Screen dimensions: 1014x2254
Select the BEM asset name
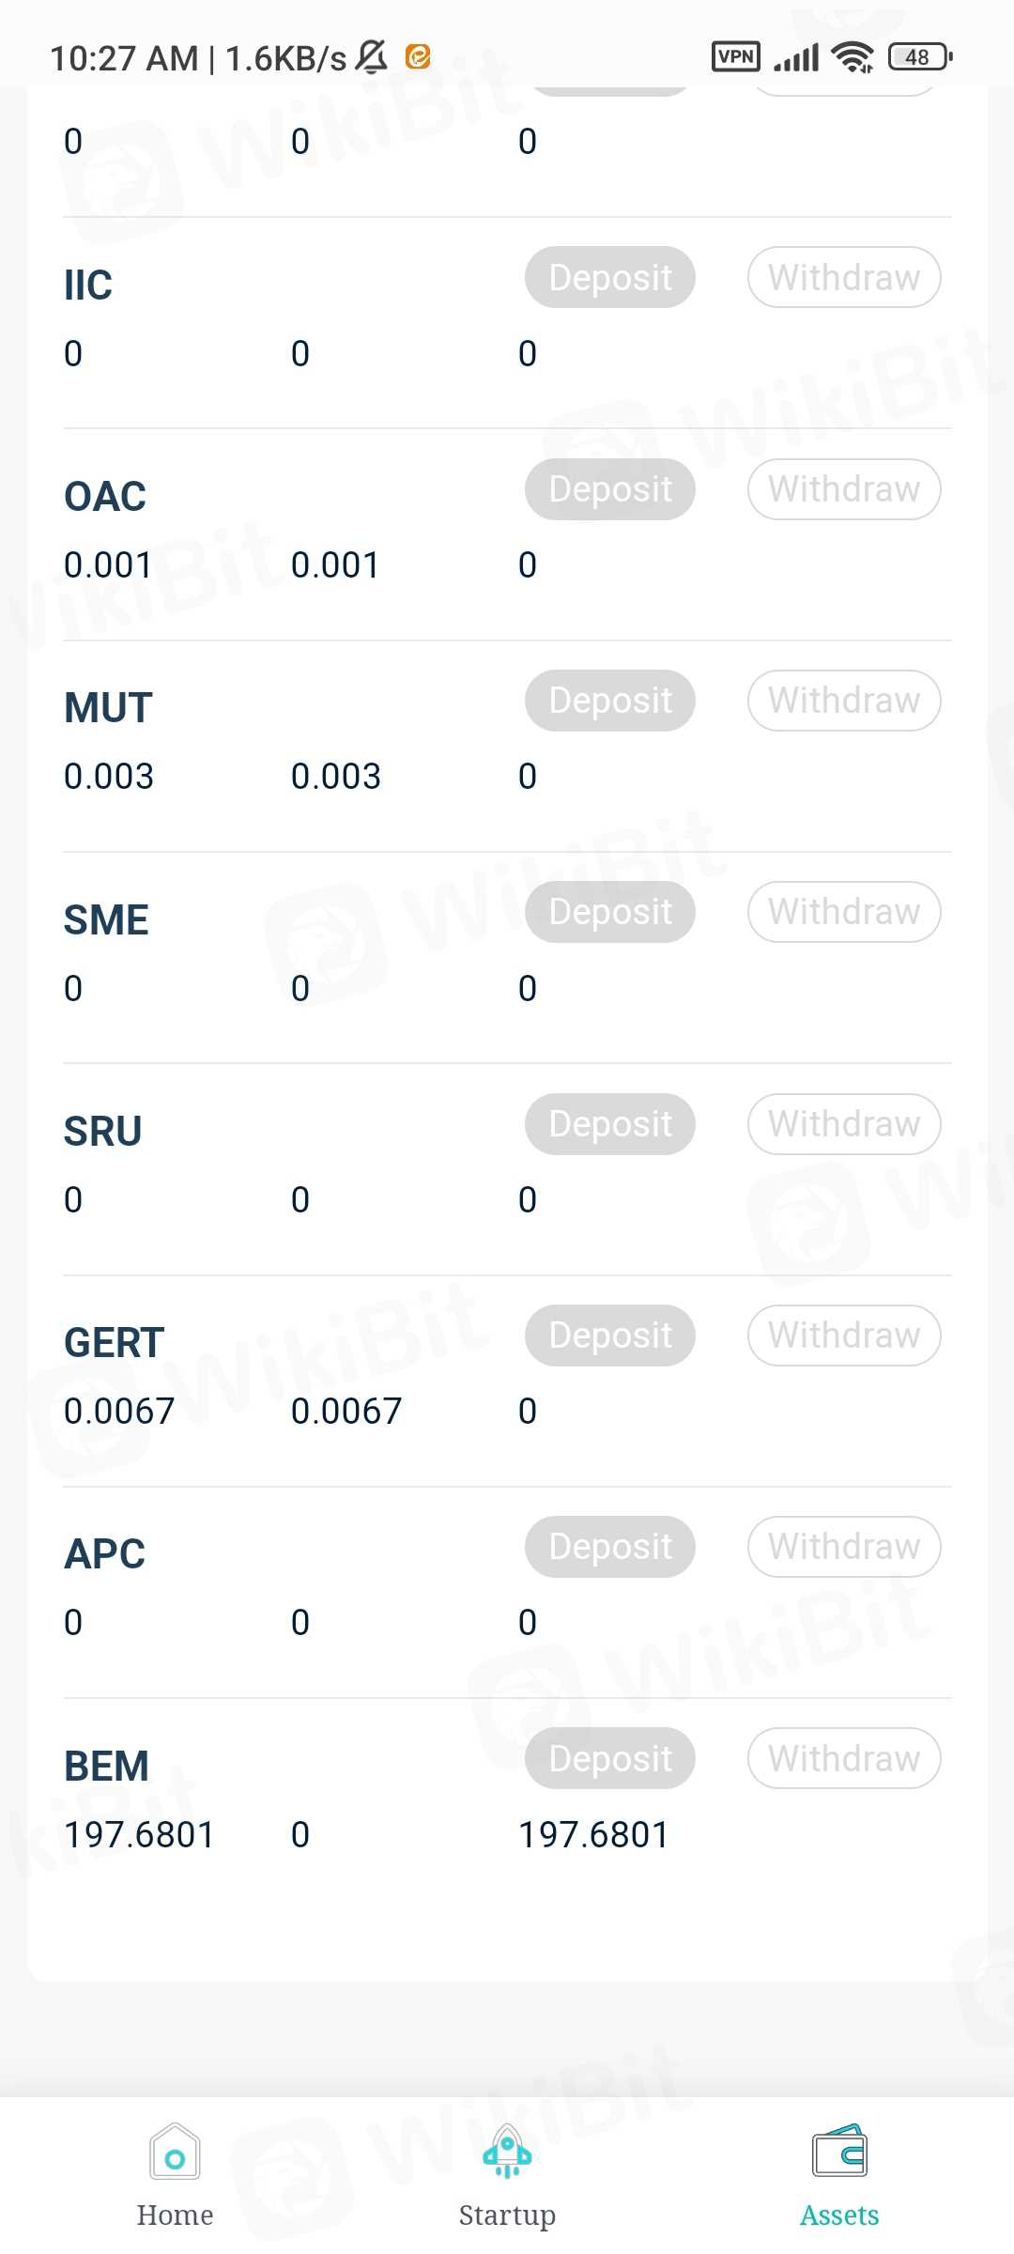(x=106, y=1766)
